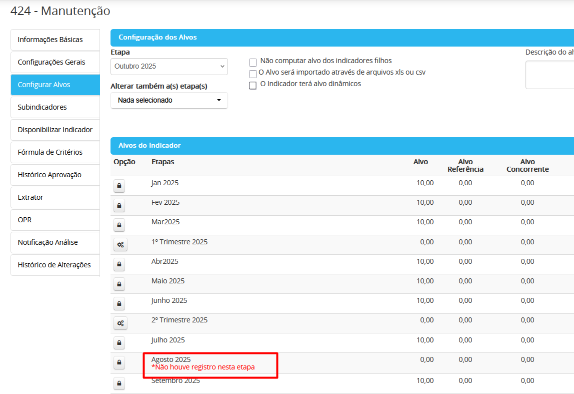Click the gears icon for 2º Trimestre 2025
Screen dimensions: 574x394
coord(120,323)
